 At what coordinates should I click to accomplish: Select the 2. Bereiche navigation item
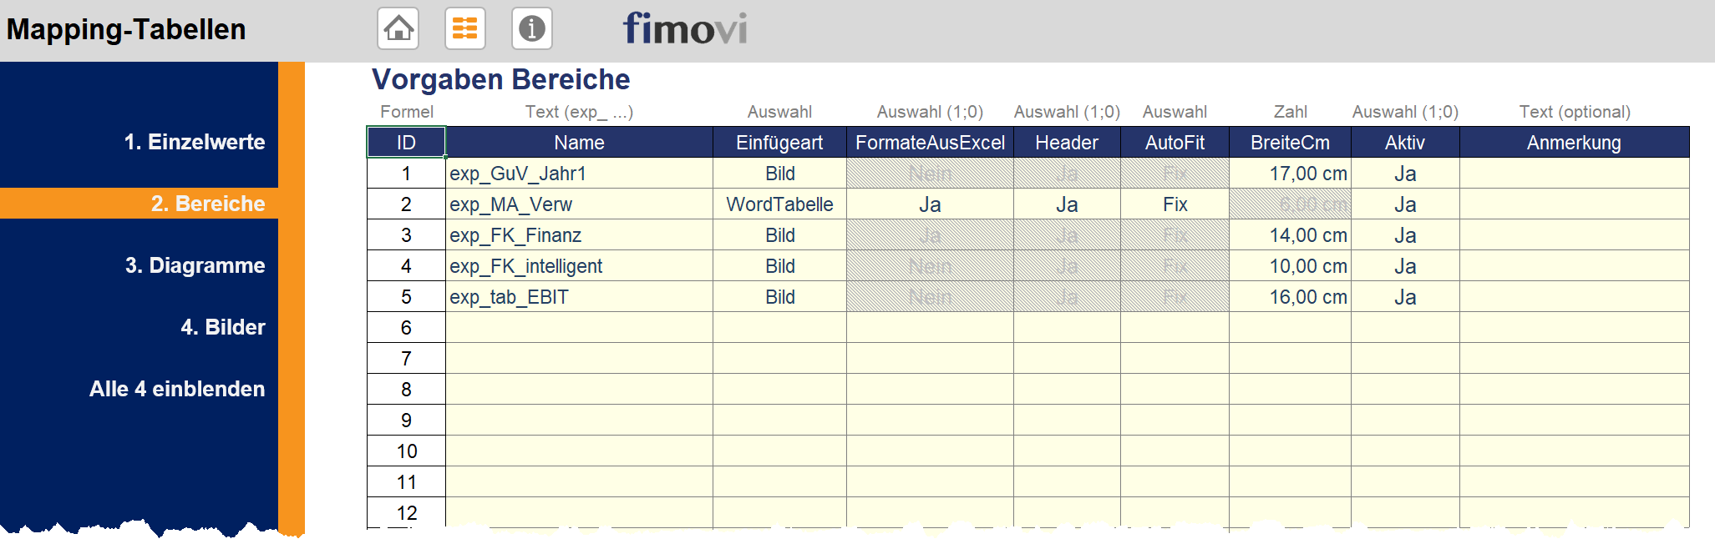(x=207, y=204)
